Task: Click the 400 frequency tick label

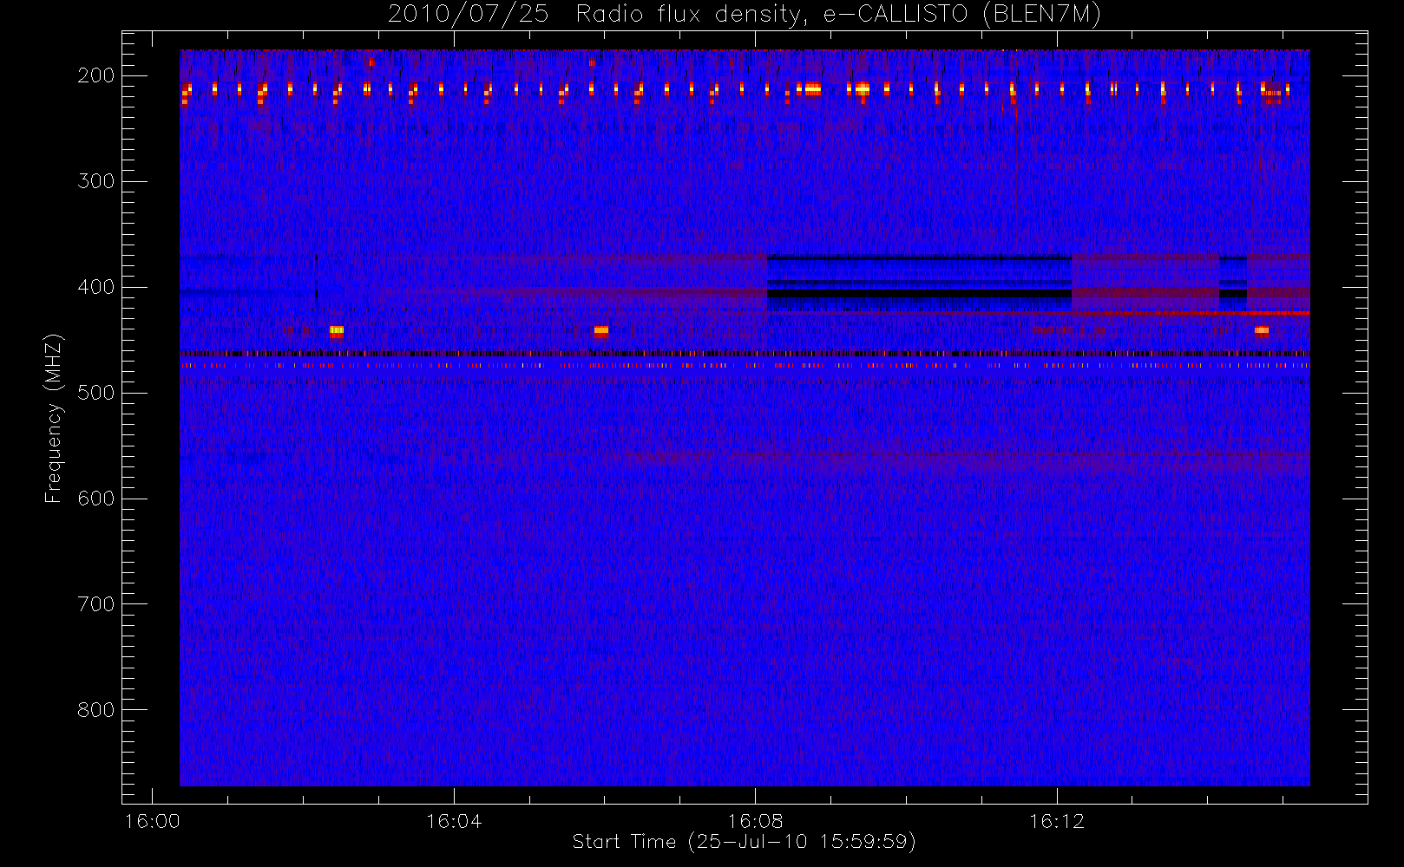Action: coord(96,287)
